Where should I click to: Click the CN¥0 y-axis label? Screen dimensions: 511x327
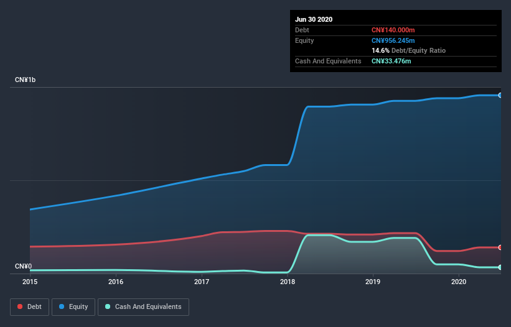point(24,266)
